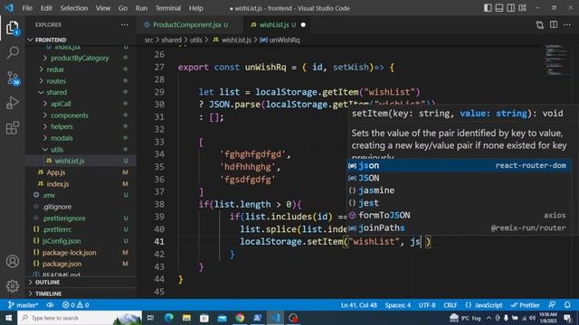Expand the helpers folder
The width and height of the screenshot is (579, 325).
(62, 126)
